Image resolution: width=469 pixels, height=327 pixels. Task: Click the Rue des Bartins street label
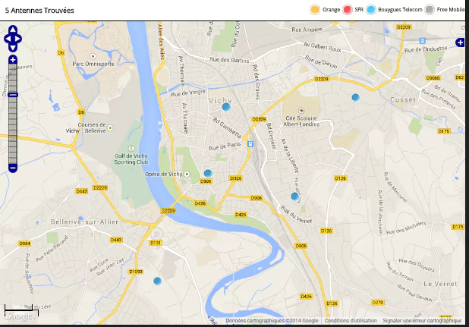(x=229, y=60)
